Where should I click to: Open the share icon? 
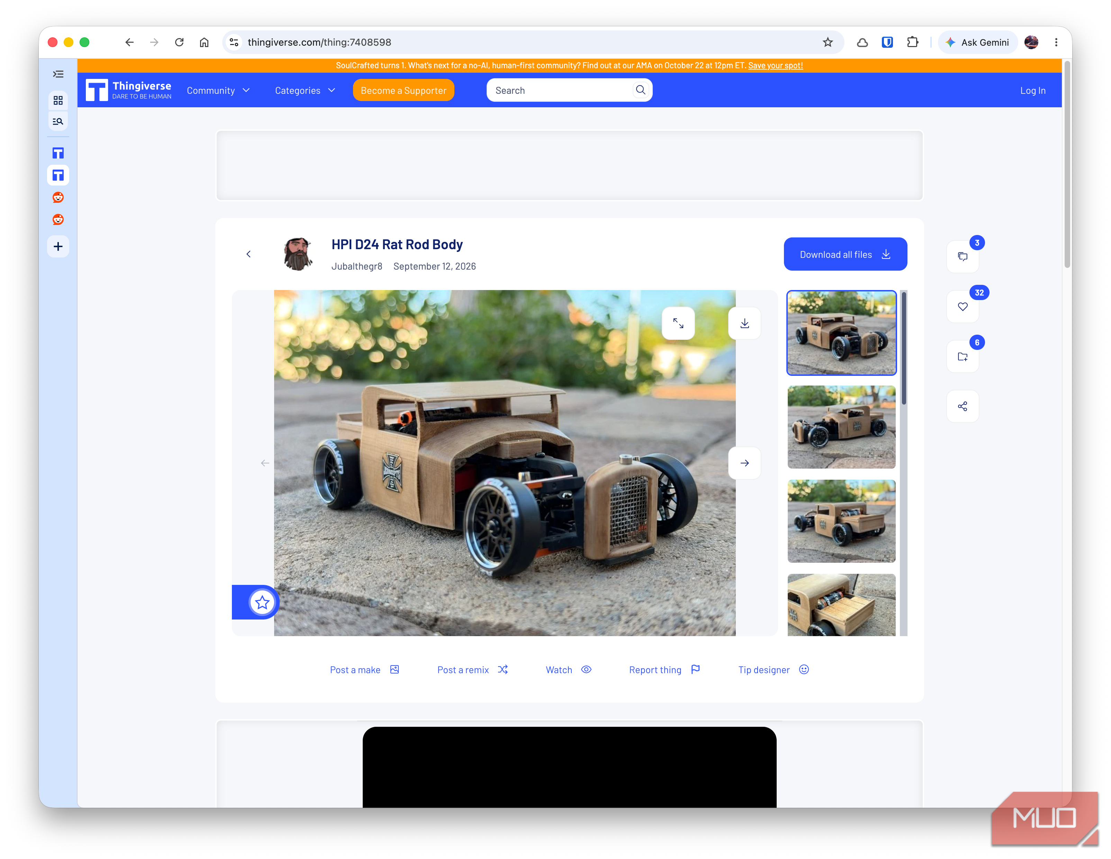click(x=963, y=406)
